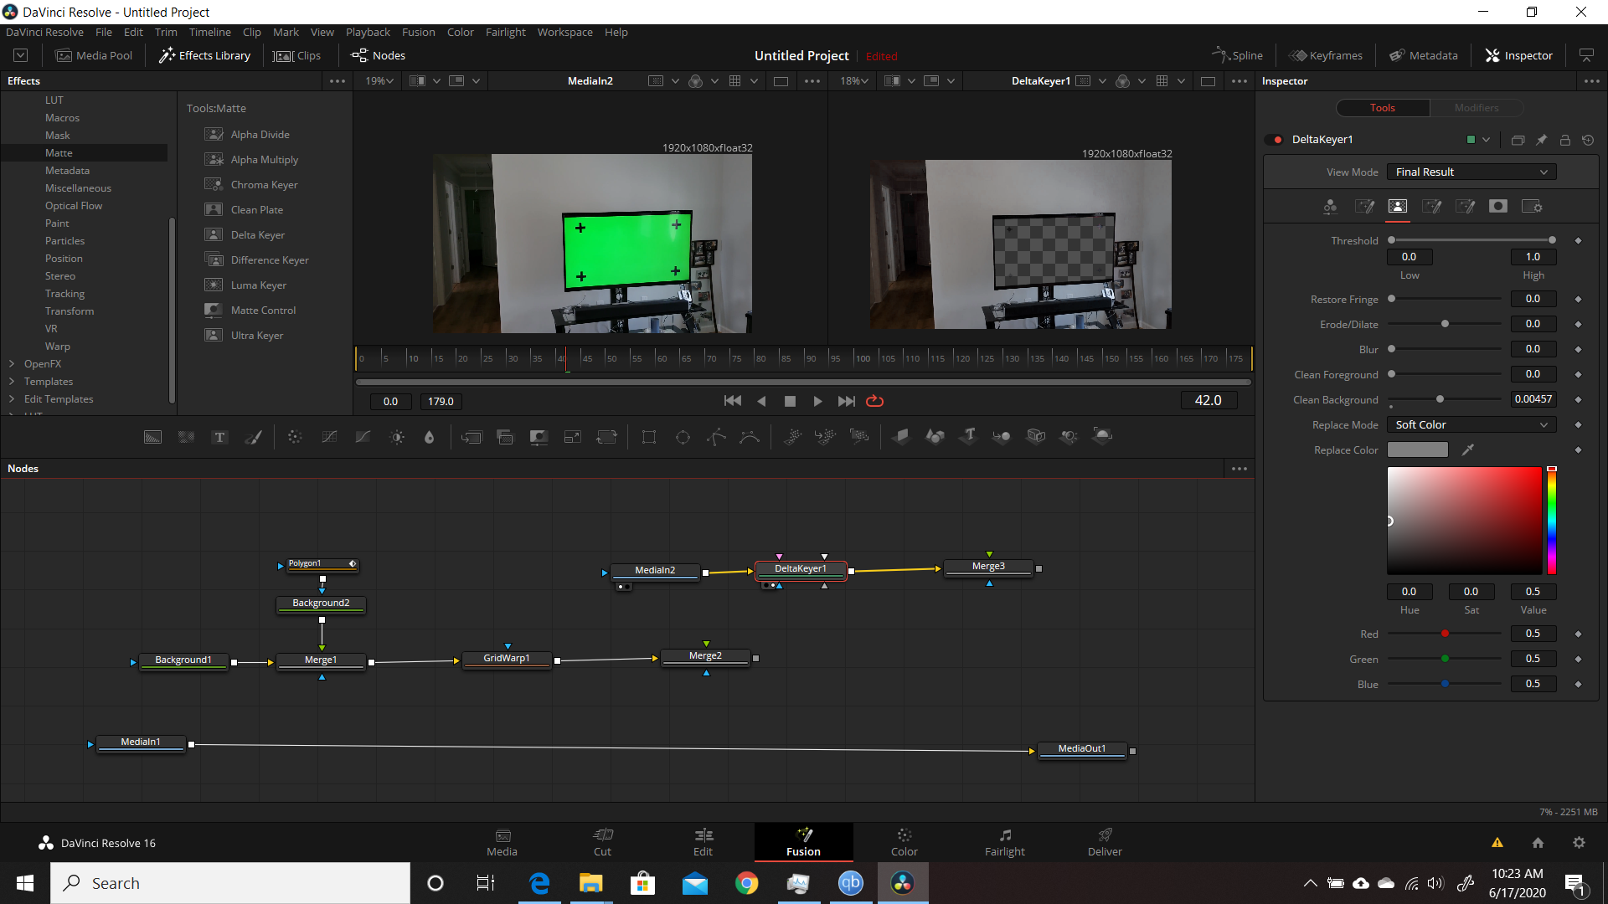Toggle Media Pool panel

[x=94, y=55]
